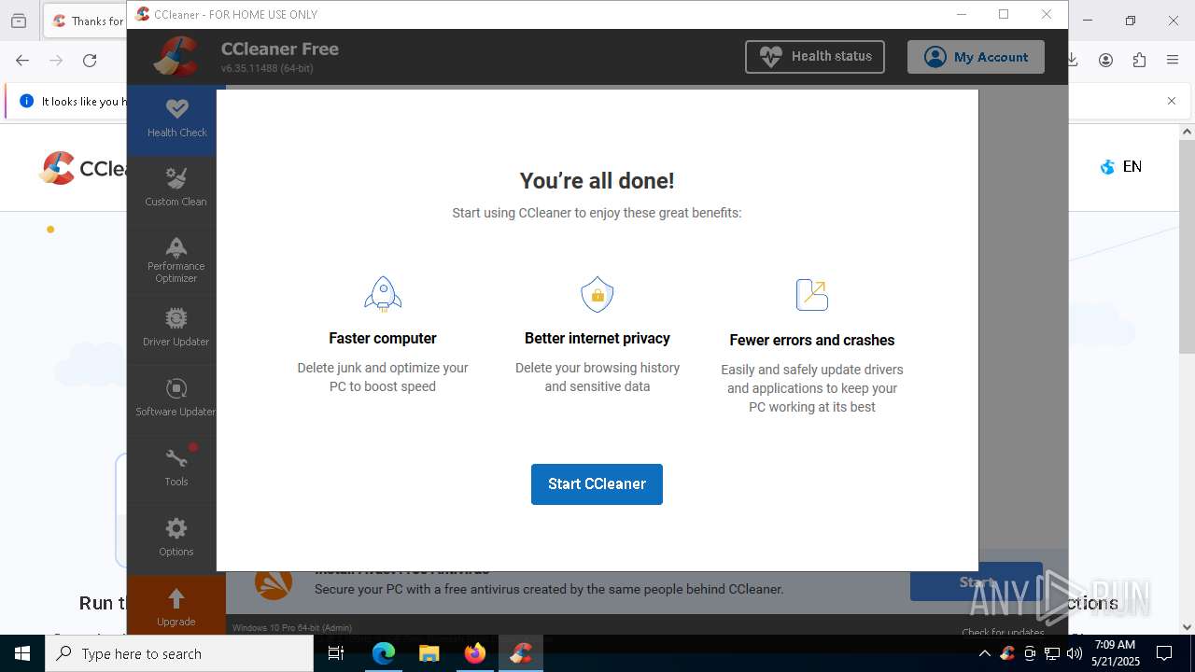
Task: Click the Fewer errors and crashes icon
Action: 812,295
